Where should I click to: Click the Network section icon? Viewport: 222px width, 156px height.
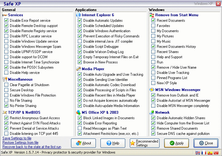pos(152,112)
